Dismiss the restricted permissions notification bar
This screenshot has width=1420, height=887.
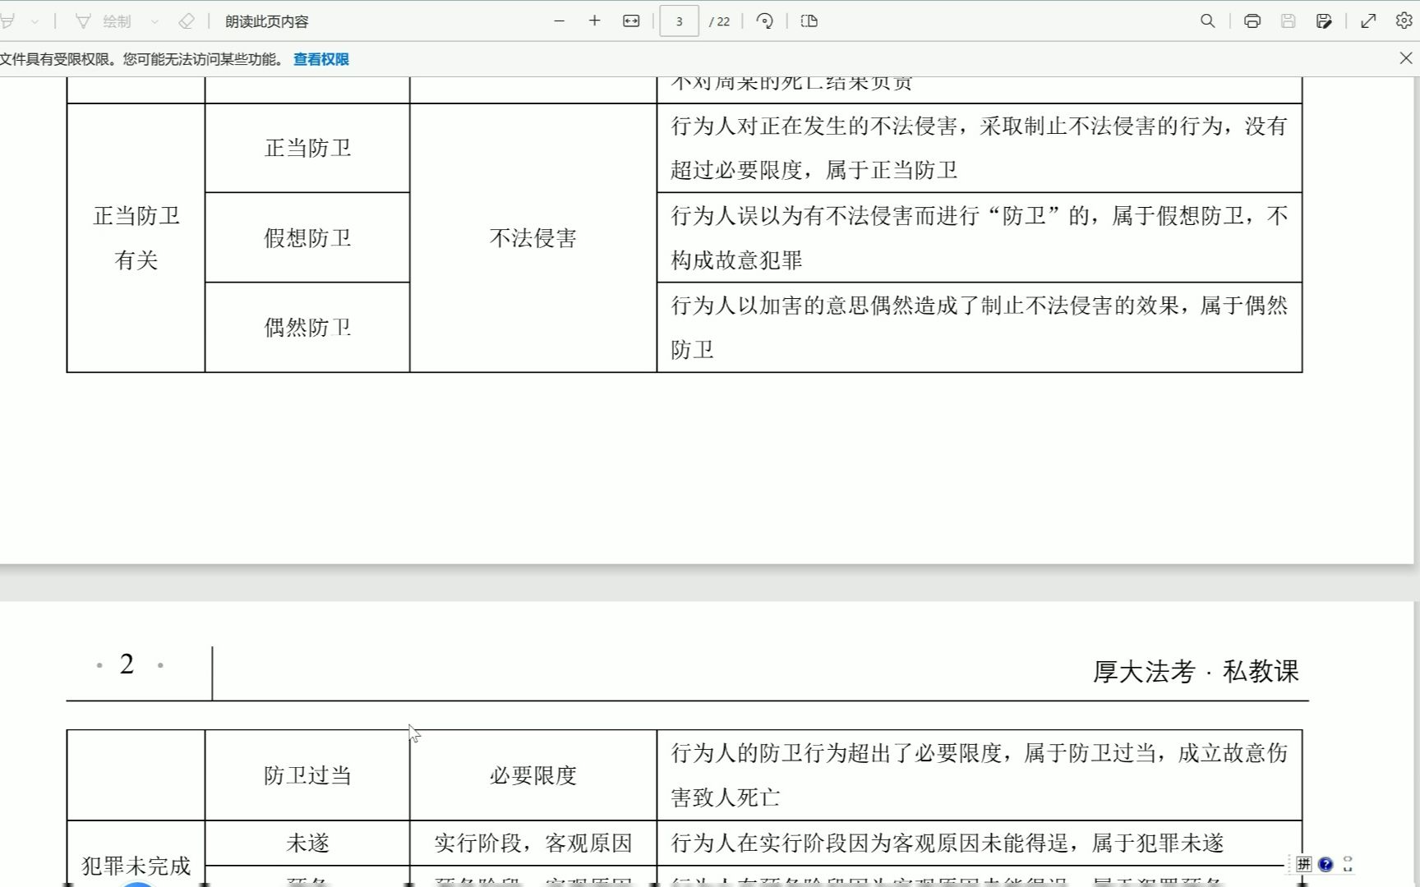pos(1406,58)
